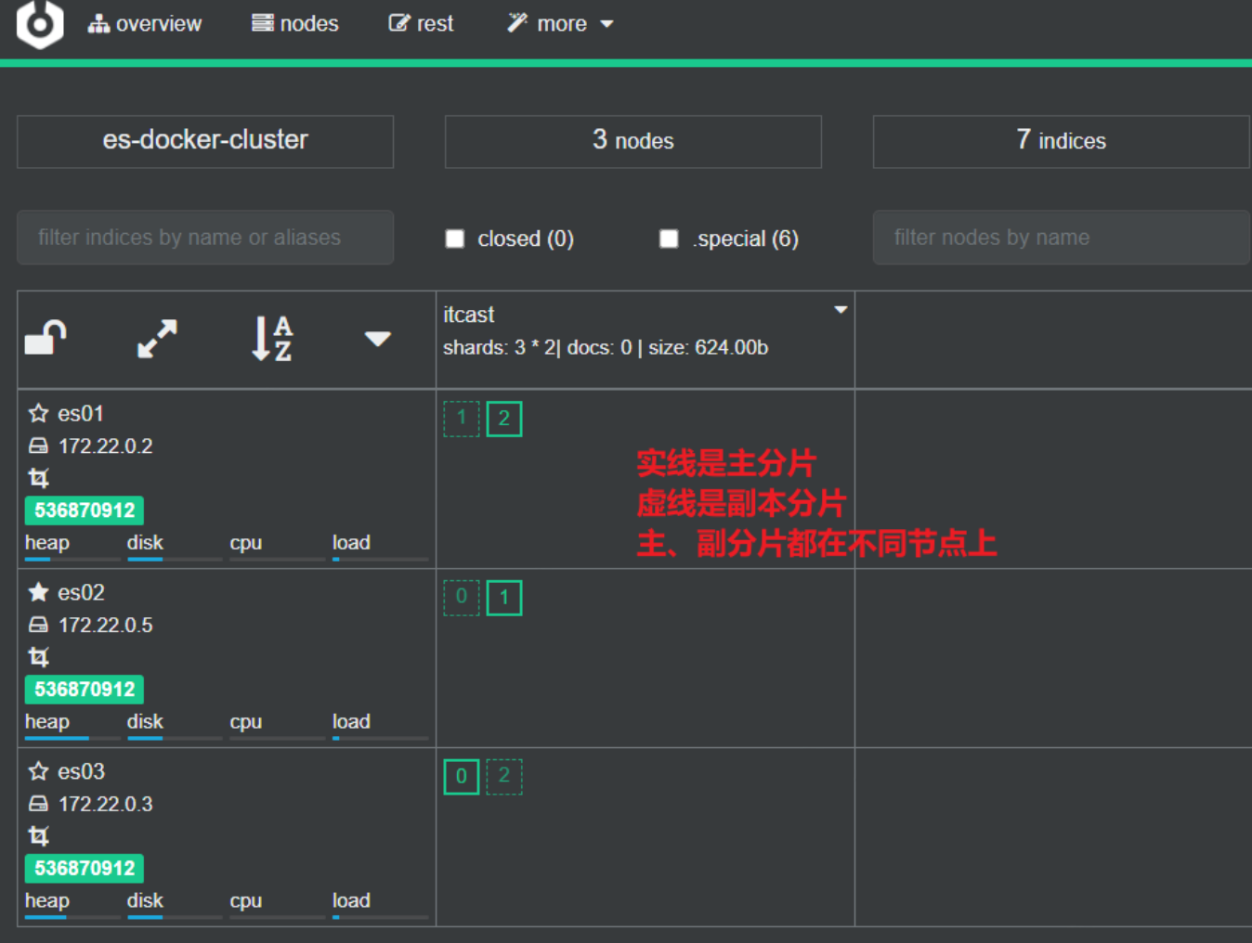Click the filter indices by name field

pyautogui.click(x=205, y=238)
